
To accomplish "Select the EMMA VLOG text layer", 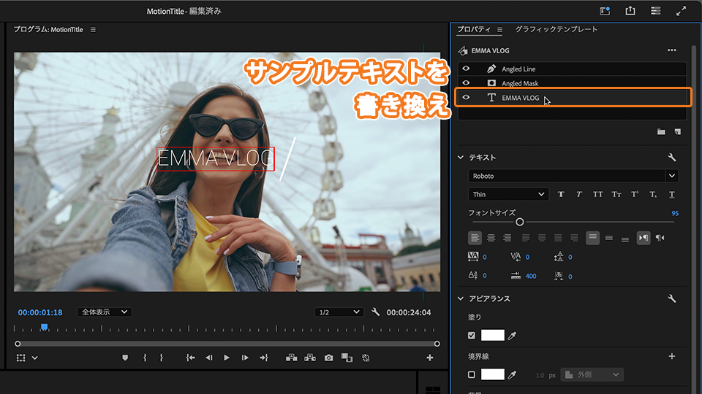I will click(521, 98).
